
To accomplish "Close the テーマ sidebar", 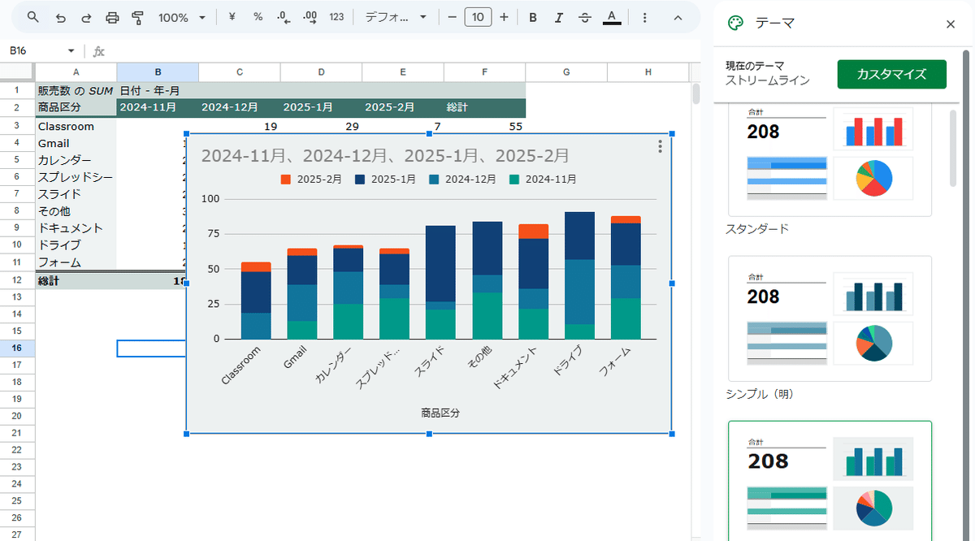I will (951, 24).
